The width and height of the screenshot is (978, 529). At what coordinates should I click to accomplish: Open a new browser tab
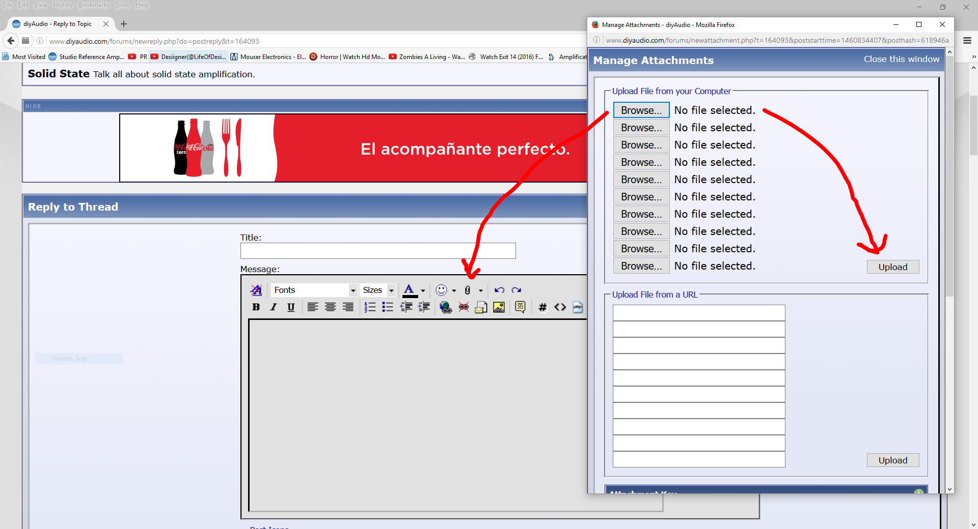click(x=124, y=24)
